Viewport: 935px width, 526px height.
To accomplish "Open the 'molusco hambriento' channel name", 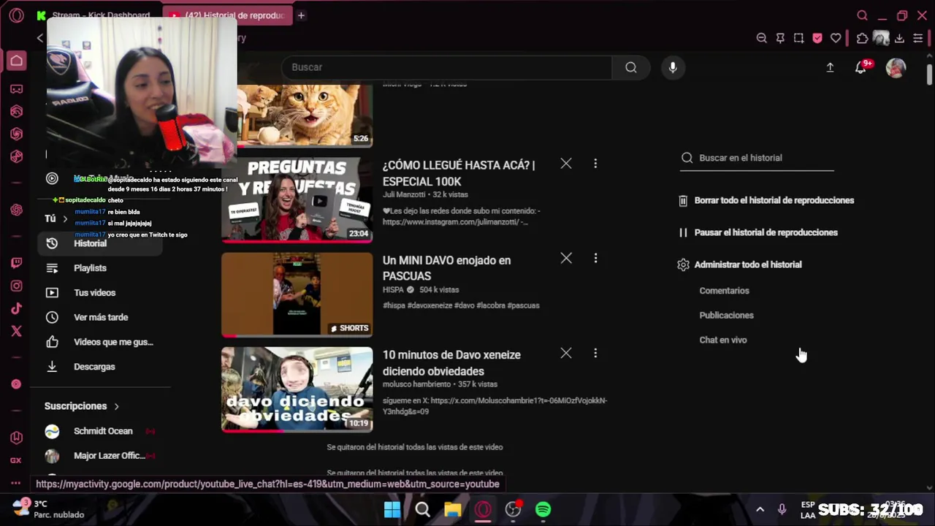I will [416, 384].
